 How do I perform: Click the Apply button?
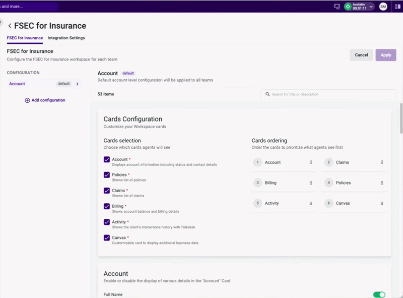(x=385, y=55)
